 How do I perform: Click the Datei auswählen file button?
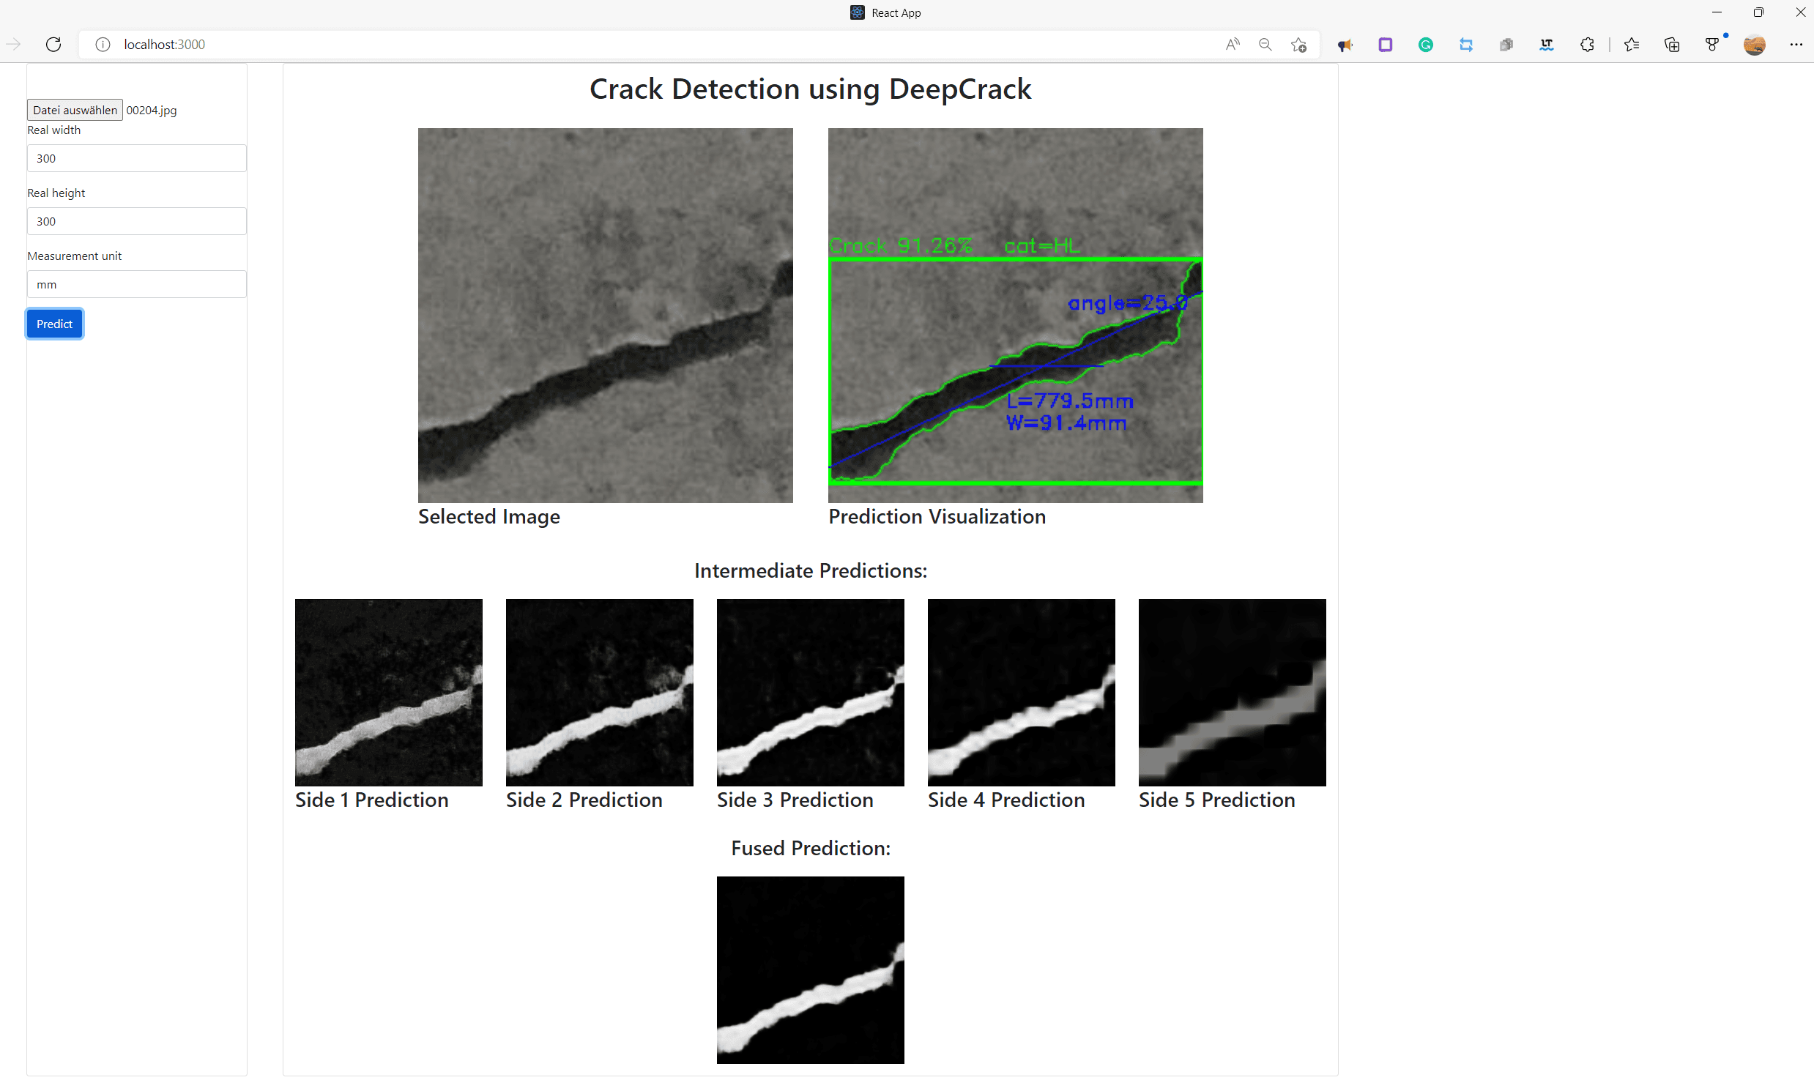tap(75, 110)
